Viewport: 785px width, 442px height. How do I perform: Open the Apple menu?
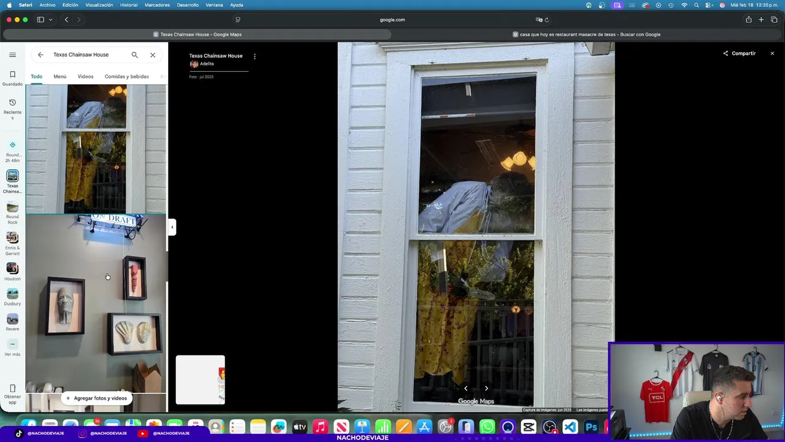pos(9,5)
